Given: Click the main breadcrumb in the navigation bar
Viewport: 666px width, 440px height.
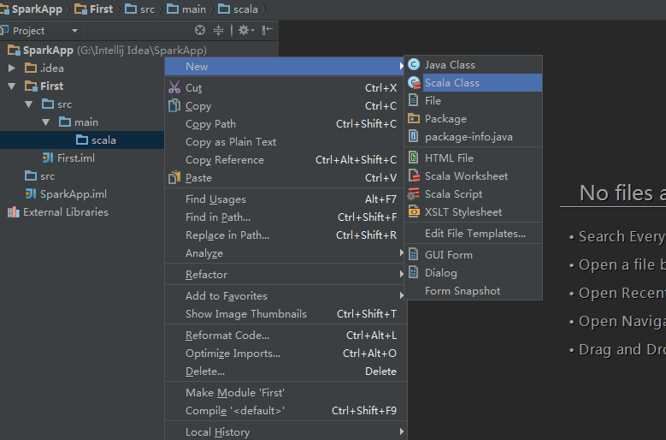Looking at the screenshot, I should point(186,9).
